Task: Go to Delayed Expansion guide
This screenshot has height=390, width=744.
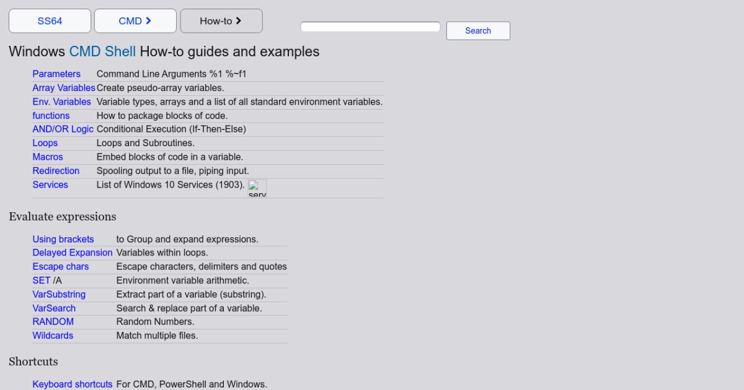Action: (73, 253)
